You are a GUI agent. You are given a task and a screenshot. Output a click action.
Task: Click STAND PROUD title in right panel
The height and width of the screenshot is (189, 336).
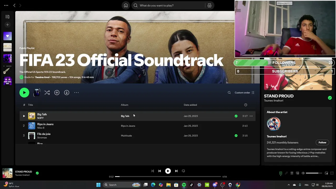[x=279, y=96]
